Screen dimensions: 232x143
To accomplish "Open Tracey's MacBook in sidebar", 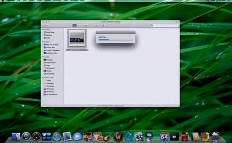I will coord(51,50).
